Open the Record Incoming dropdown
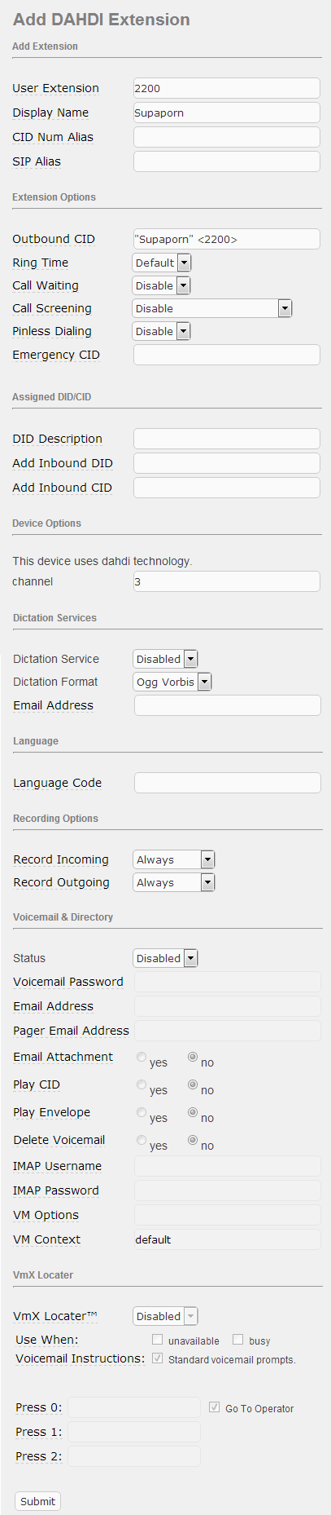This screenshot has height=1515, width=331. click(x=174, y=859)
